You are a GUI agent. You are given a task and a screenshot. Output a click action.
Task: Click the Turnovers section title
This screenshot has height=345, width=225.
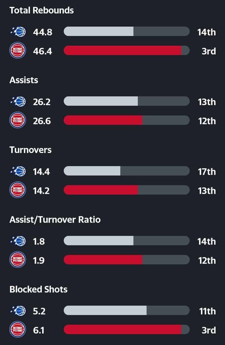tap(31, 150)
